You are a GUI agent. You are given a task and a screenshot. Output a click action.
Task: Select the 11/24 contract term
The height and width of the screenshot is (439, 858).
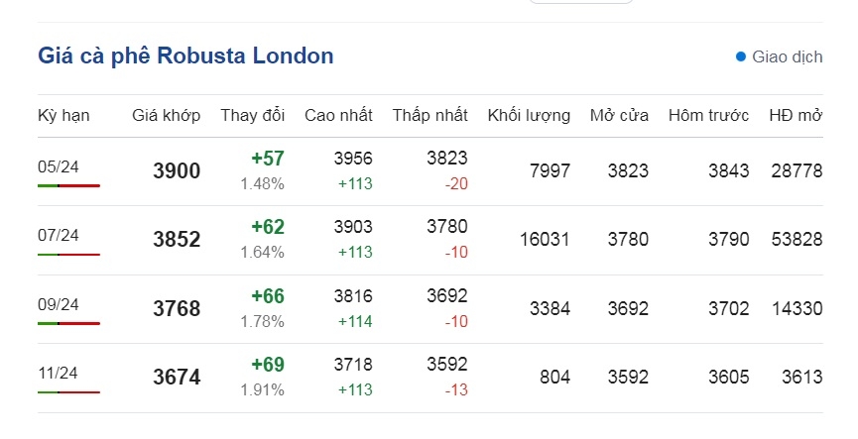(58, 373)
